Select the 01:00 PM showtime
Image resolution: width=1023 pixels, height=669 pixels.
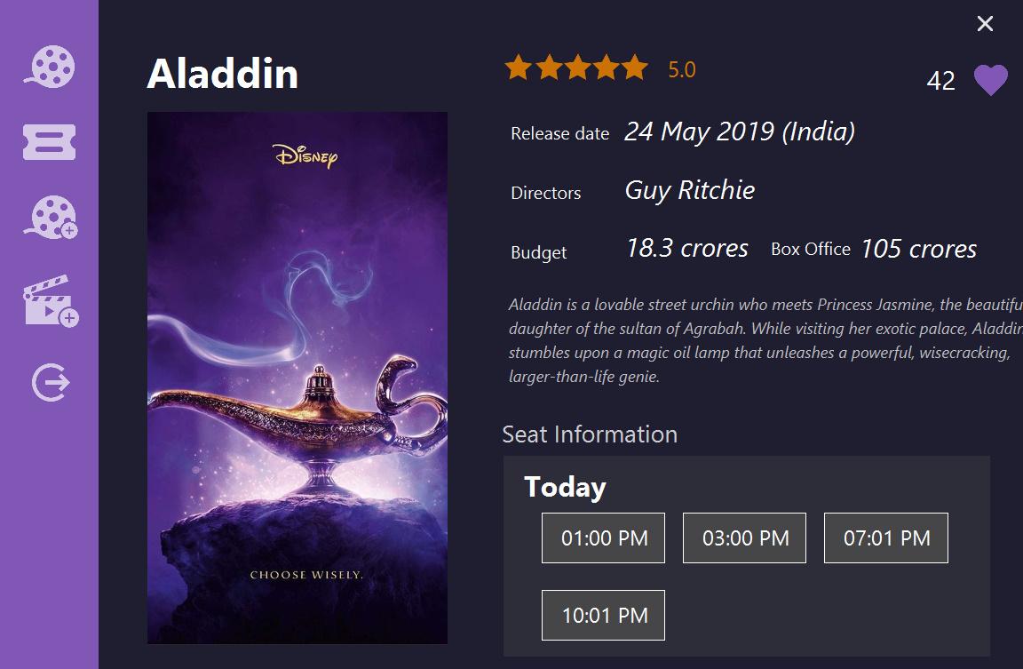pyautogui.click(x=604, y=538)
